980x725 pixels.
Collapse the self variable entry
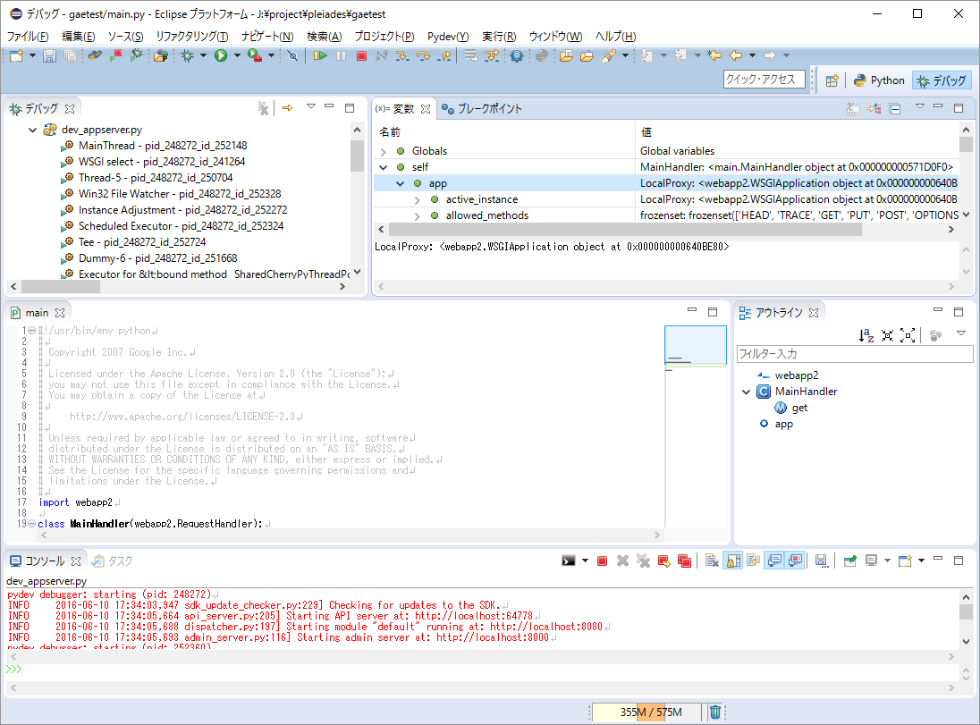(x=384, y=167)
